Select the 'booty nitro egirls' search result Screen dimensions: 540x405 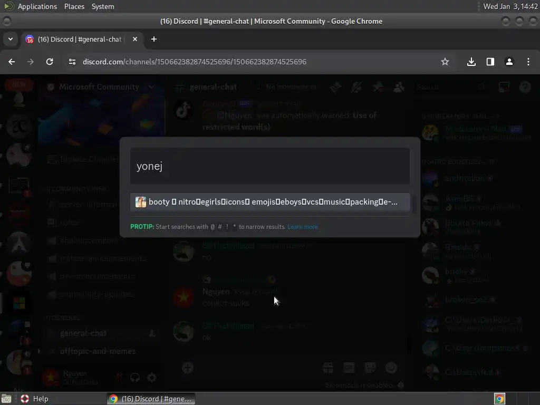269,202
